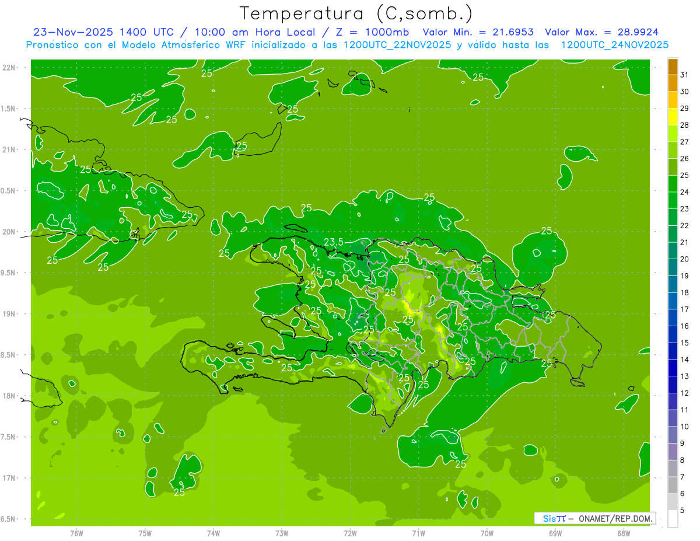The height and width of the screenshot is (541, 700).
Task: Click the legend value '30'
Action: [684, 92]
